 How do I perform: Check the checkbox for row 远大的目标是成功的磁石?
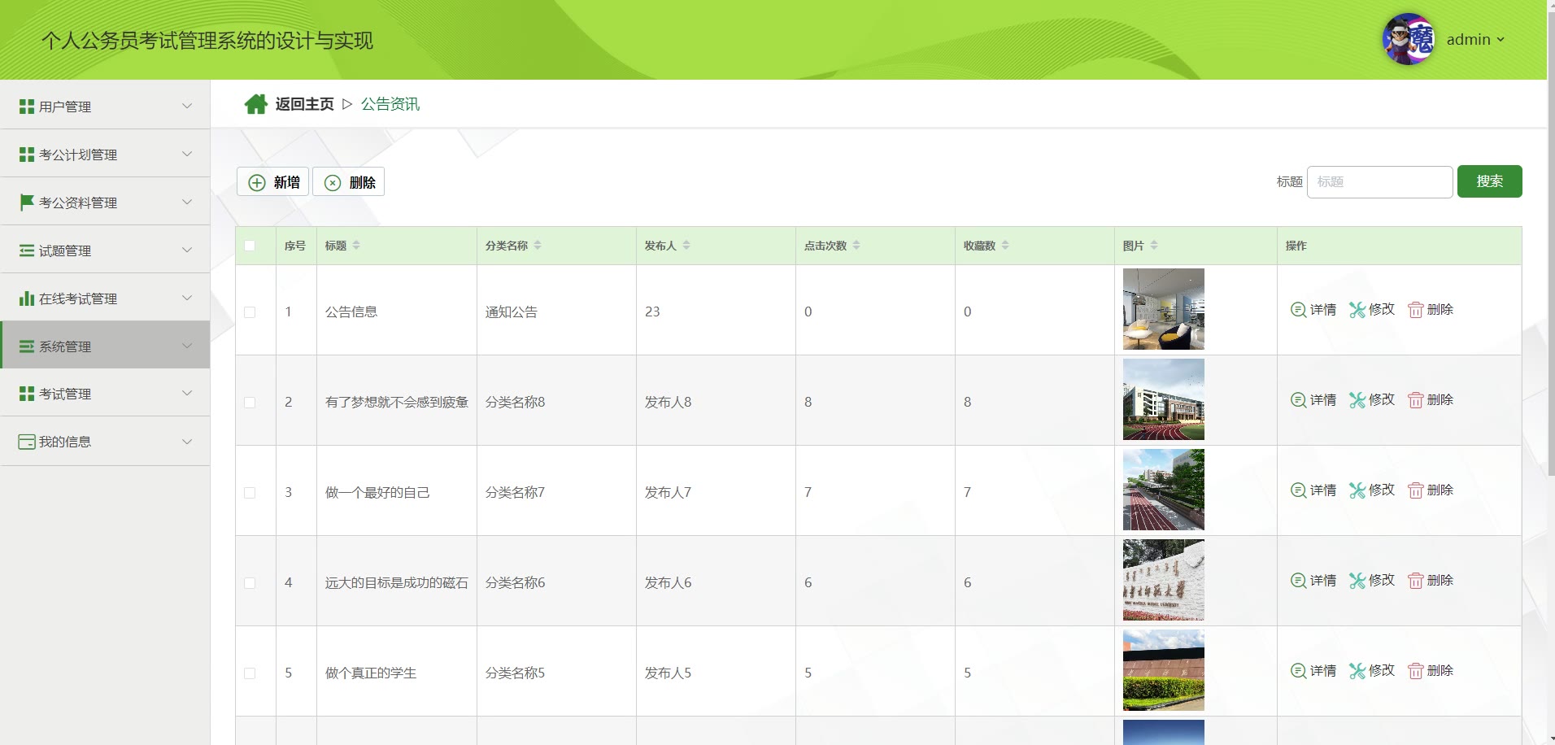250,583
